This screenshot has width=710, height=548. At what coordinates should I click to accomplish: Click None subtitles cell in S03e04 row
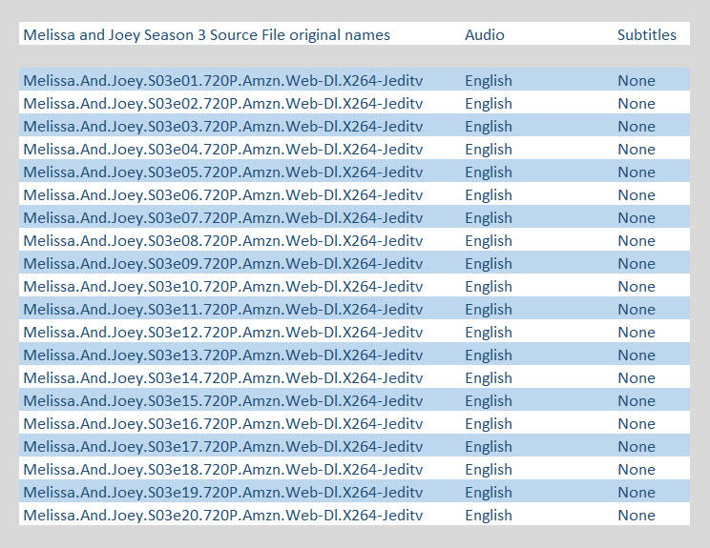click(637, 150)
